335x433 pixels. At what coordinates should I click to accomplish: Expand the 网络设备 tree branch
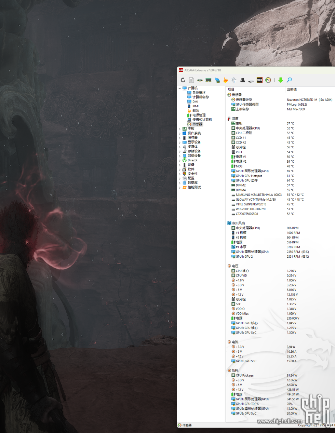[x=180, y=156]
